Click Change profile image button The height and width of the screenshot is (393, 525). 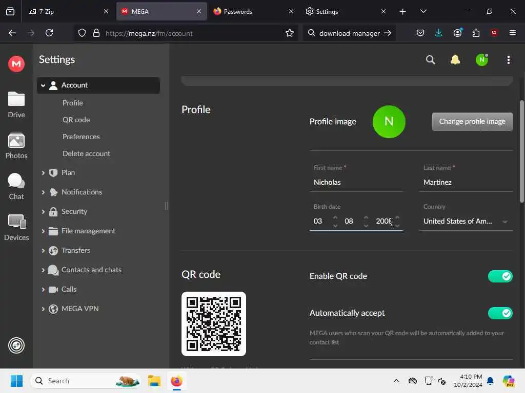[x=472, y=122]
